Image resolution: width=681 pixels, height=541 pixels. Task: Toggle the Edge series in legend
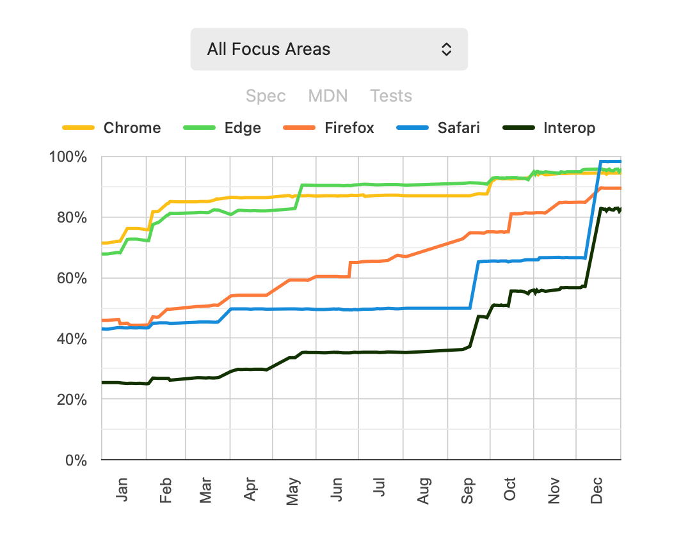(x=243, y=128)
